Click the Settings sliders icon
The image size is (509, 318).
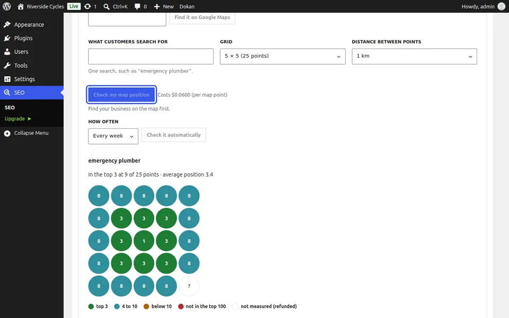click(7, 79)
